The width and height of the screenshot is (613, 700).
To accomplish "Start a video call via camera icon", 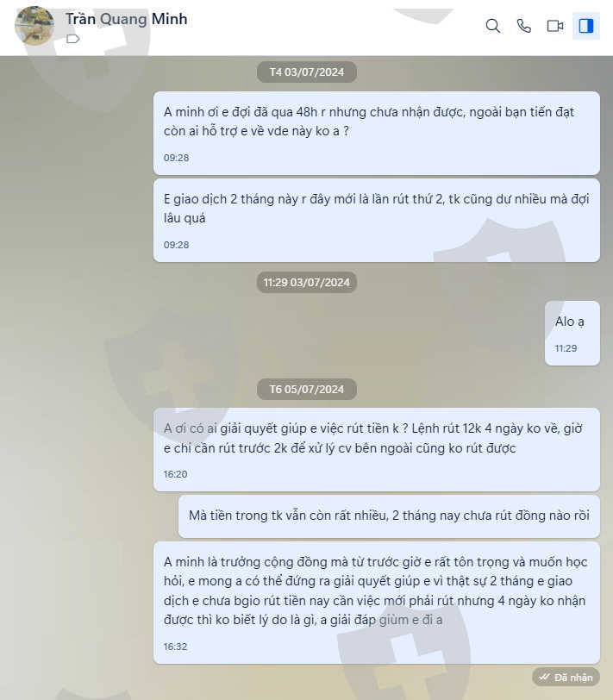I will (x=555, y=26).
